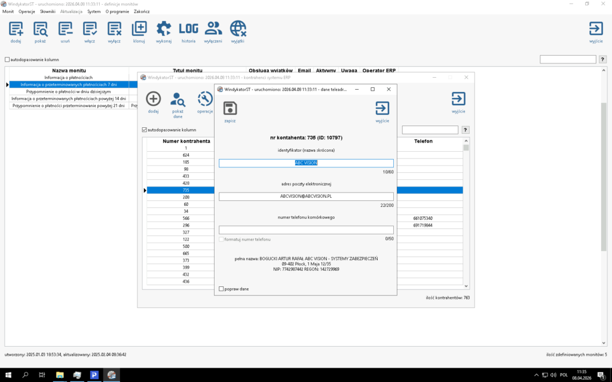
Task: Click the dodaj icon in main toolbar
Action: coord(16,29)
